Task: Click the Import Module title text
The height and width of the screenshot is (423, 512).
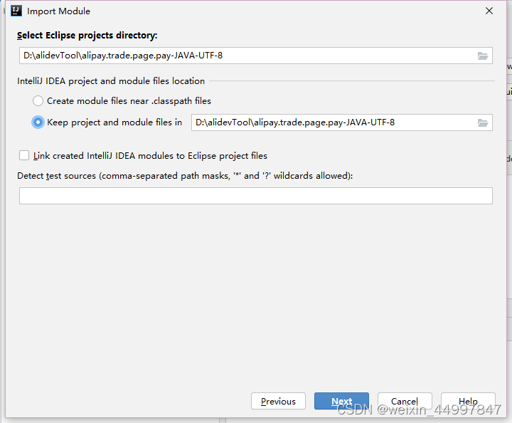Action: (58, 11)
